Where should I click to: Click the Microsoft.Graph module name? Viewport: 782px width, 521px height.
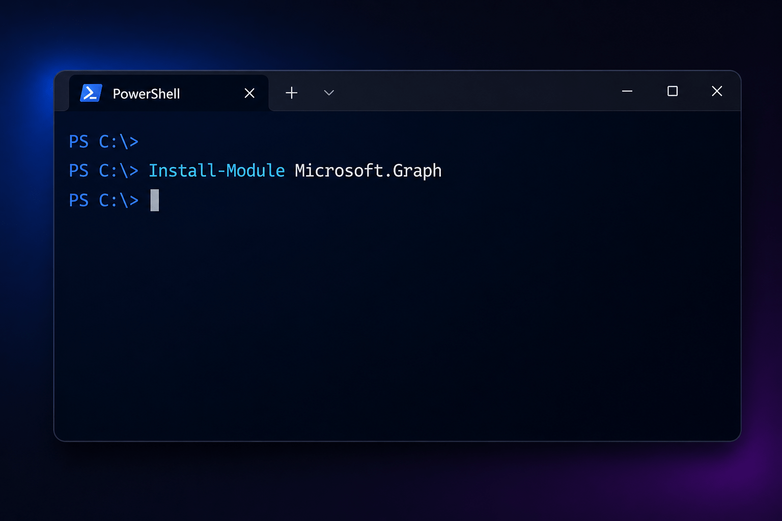point(368,171)
